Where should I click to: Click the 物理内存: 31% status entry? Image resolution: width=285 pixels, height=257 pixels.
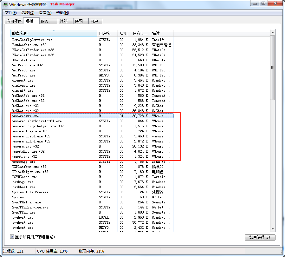click(91, 251)
